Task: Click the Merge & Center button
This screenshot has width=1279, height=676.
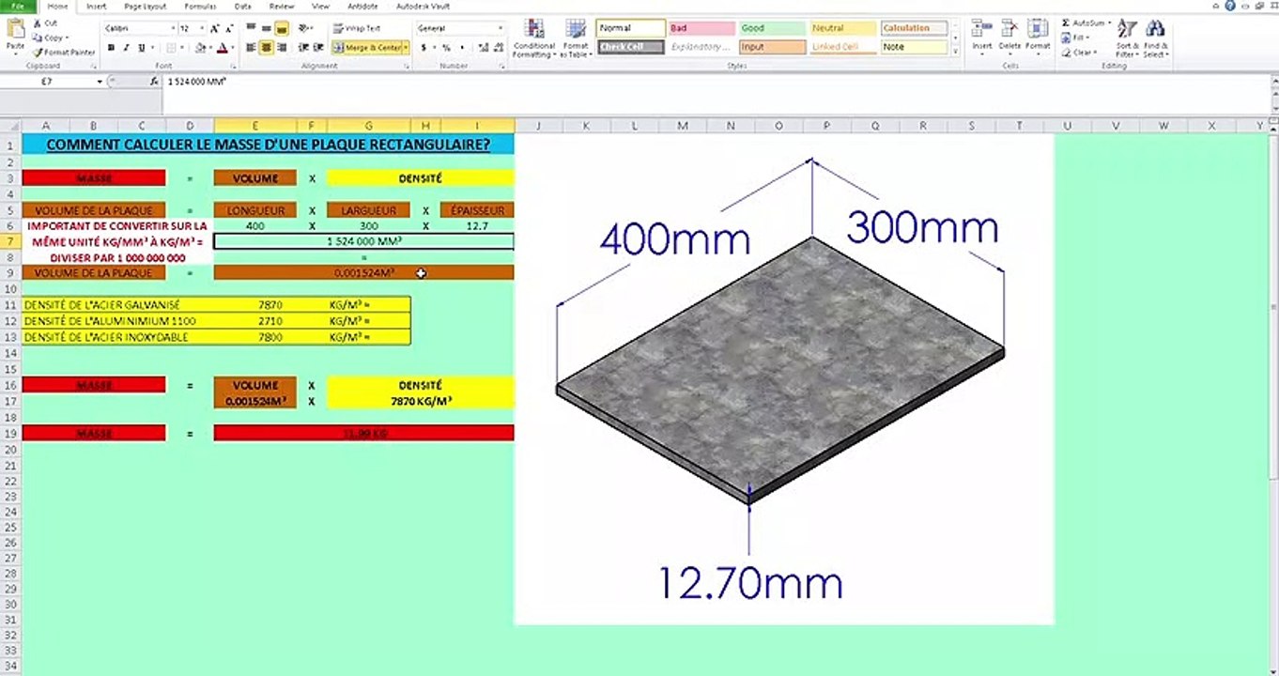Action: click(367, 47)
